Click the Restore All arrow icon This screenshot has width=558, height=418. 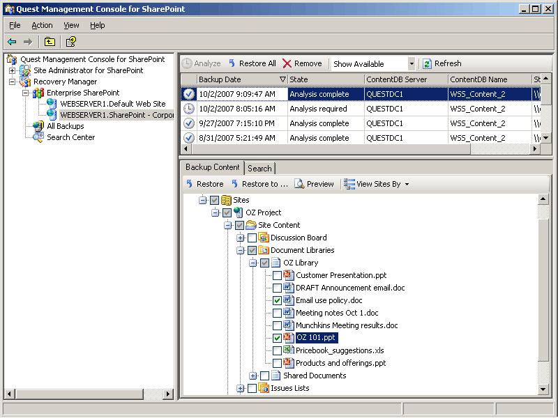click(x=232, y=63)
